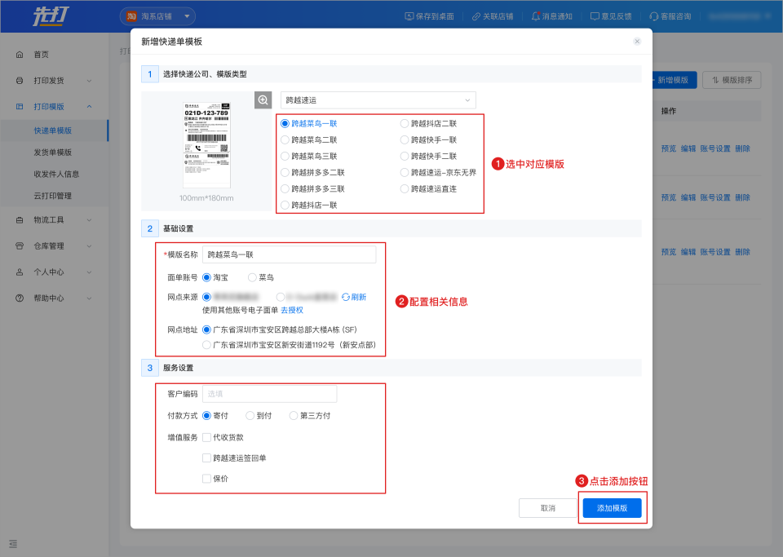Open 消息通知 bell in top bar
783x557 pixels.
coord(536,16)
